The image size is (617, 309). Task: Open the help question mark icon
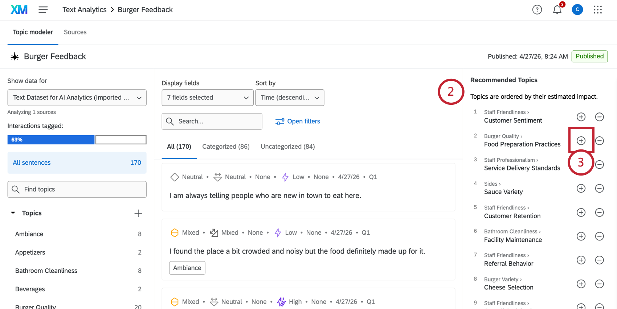[537, 10]
